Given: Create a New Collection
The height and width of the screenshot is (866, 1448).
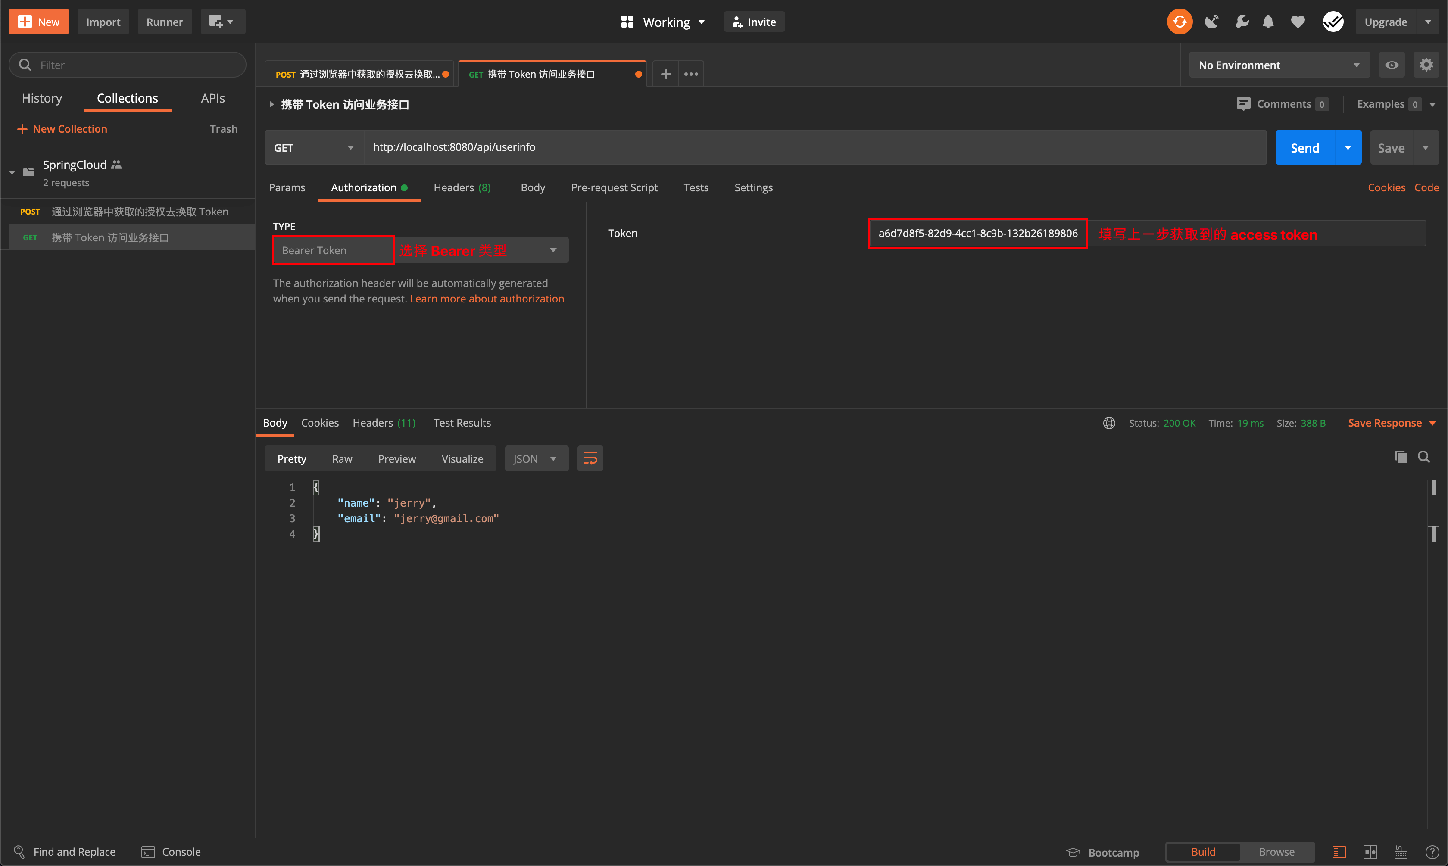Looking at the screenshot, I should tap(62, 129).
